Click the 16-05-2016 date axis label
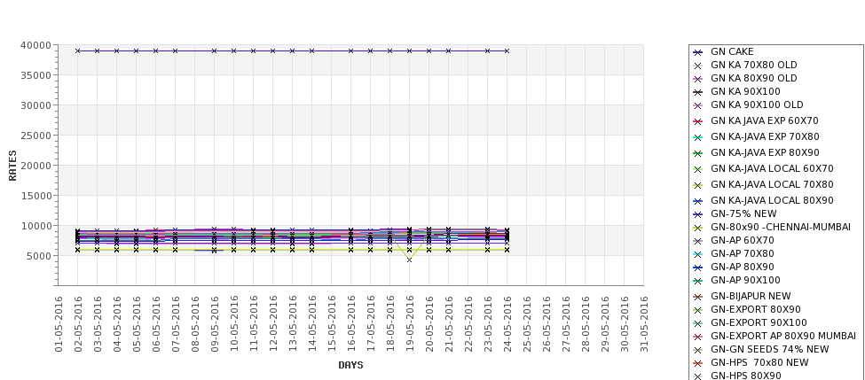This screenshot has height=380, width=865. (350, 324)
